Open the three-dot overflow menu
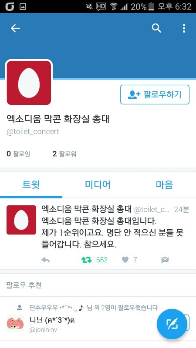 (184, 28)
